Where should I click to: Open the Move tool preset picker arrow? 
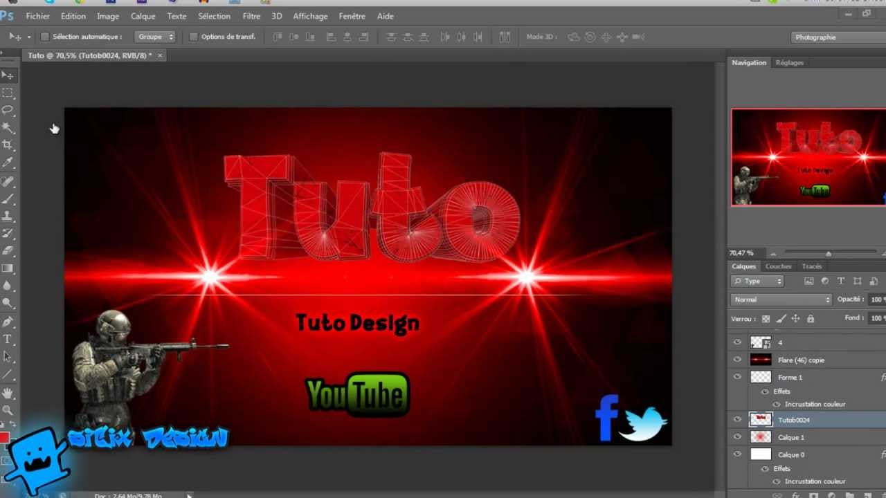28,37
